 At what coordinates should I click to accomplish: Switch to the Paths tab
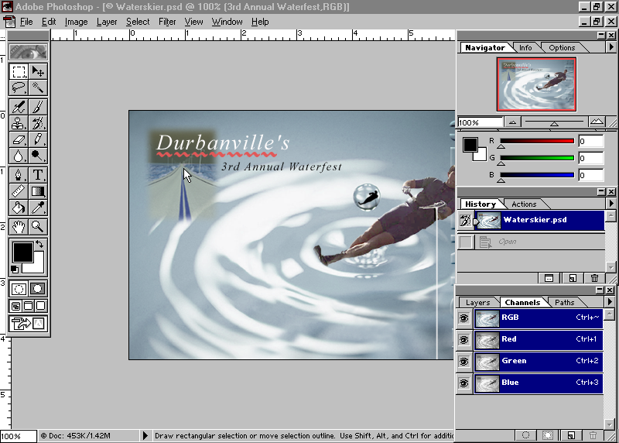[565, 302]
